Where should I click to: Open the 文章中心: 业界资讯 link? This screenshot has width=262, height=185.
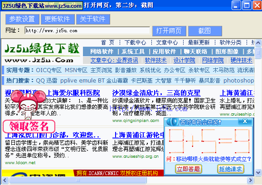pyautogui.click(x=114, y=60)
